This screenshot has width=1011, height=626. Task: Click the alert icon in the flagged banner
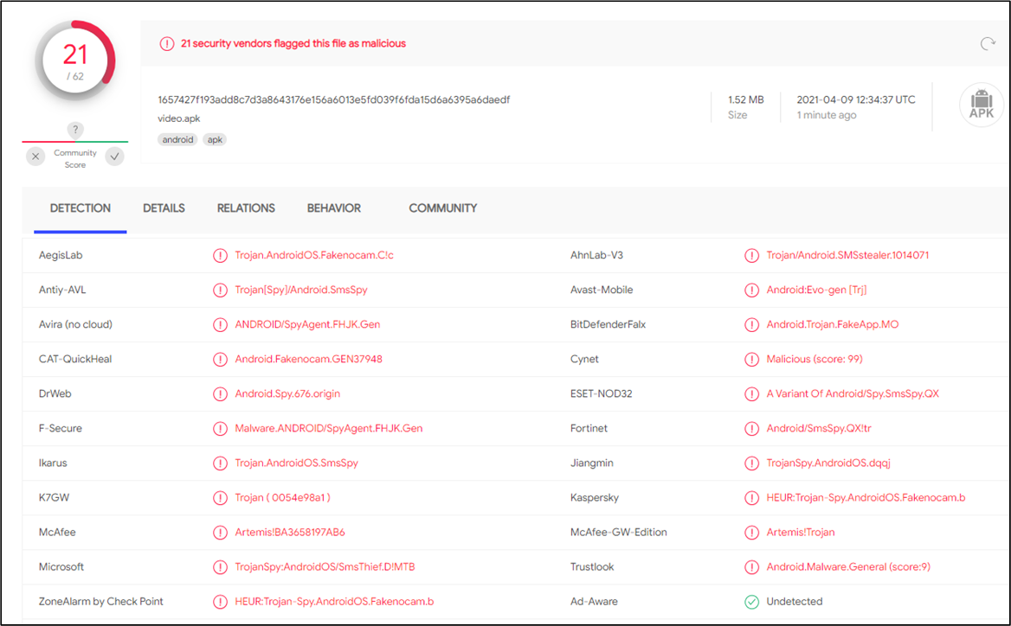(167, 44)
